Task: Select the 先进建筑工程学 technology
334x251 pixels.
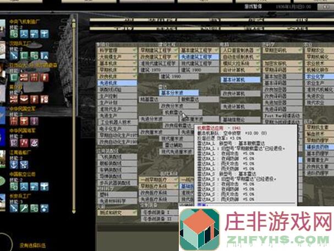Action: point(198,56)
